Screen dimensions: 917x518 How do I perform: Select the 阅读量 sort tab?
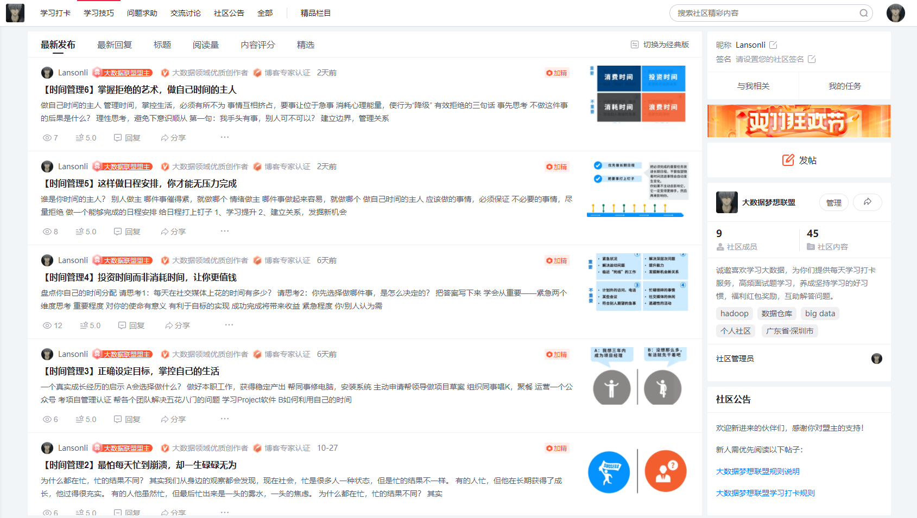click(x=206, y=45)
